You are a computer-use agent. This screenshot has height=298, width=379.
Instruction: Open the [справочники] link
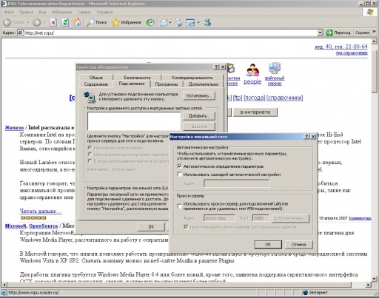(x=284, y=98)
